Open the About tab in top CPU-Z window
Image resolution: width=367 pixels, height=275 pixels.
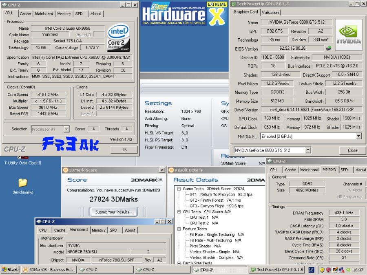(x=95, y=13)
